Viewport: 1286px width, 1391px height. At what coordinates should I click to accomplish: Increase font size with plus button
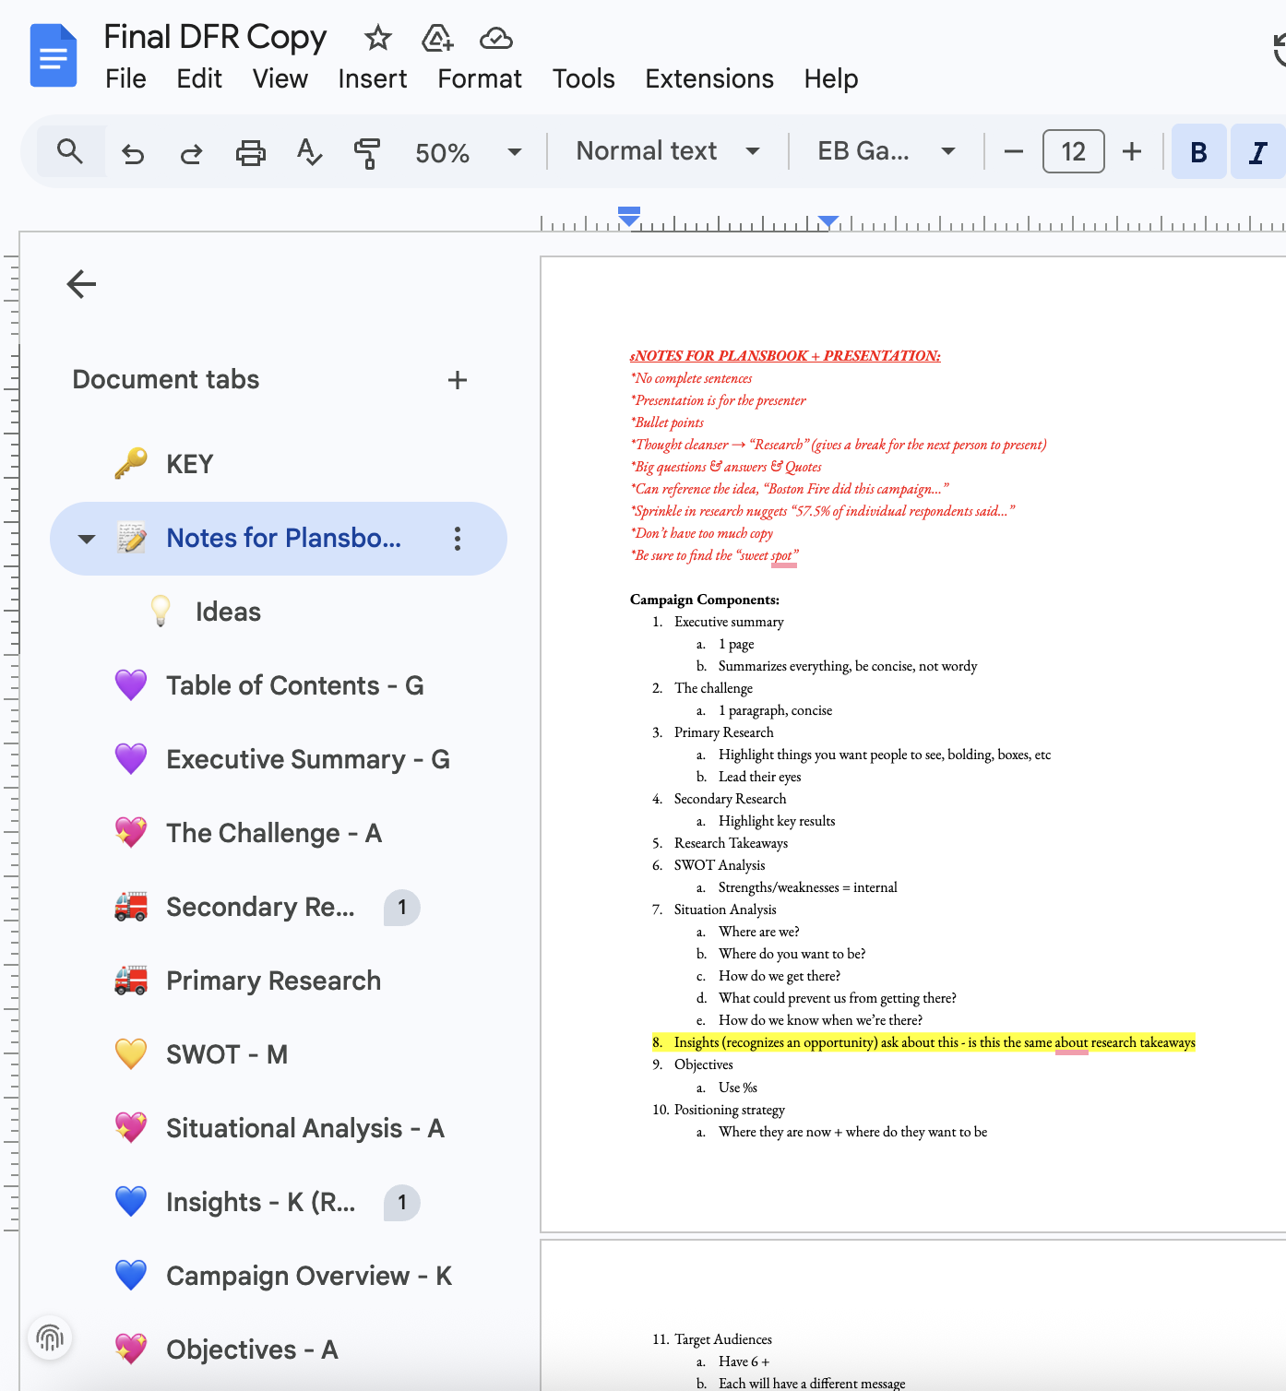point(1132,151)
